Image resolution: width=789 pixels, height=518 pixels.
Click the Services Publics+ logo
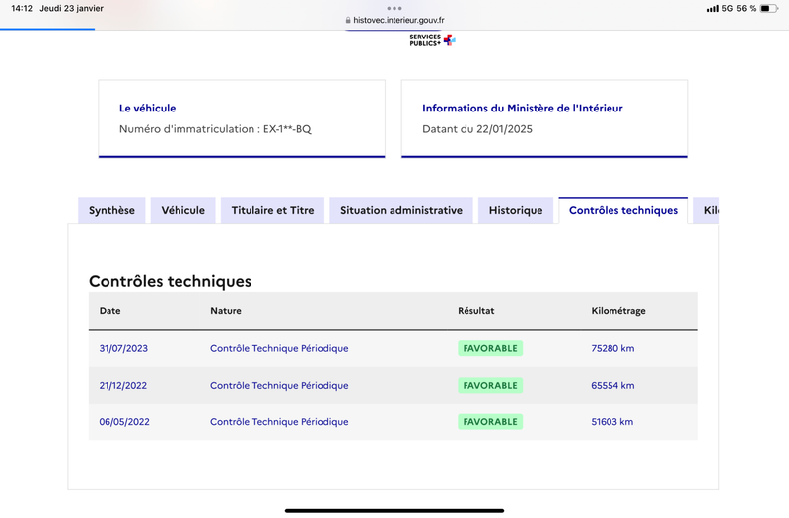coord(432,40)
